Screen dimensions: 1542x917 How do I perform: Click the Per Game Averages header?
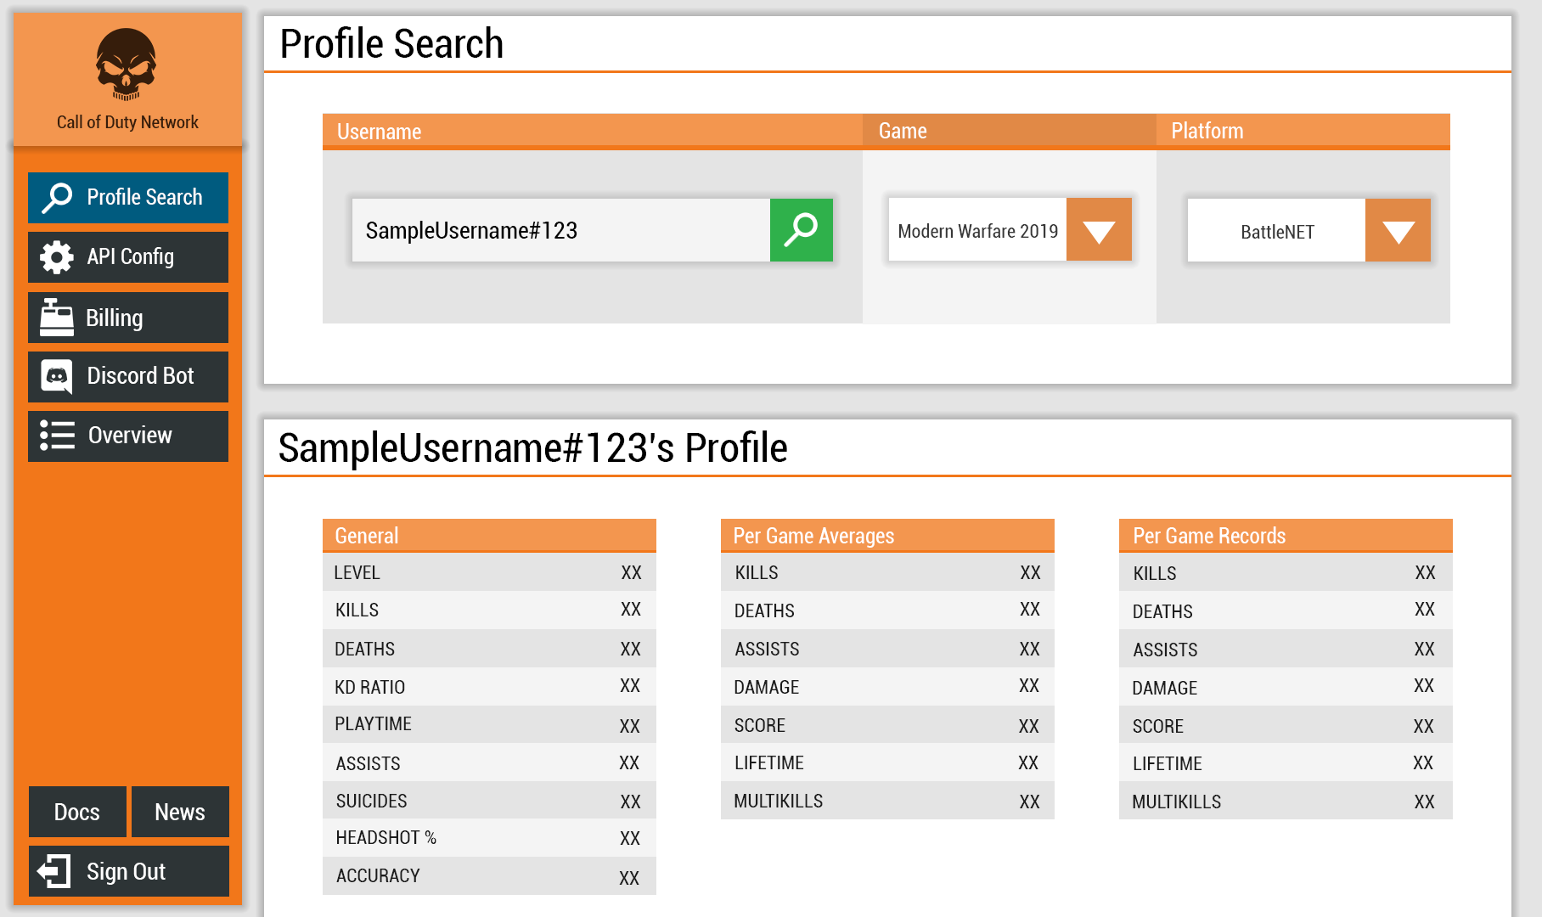(x=887, y=536)
